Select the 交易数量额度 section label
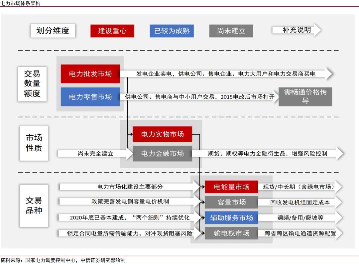The height and width of the screenshot is (264, 359). coord(32,84)
